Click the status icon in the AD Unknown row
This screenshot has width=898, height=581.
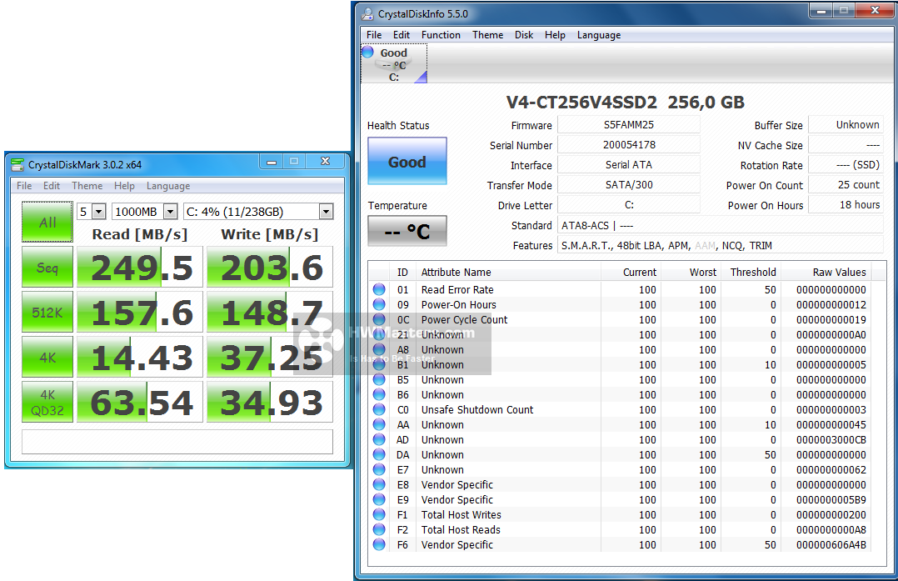(x=379, y=439)
